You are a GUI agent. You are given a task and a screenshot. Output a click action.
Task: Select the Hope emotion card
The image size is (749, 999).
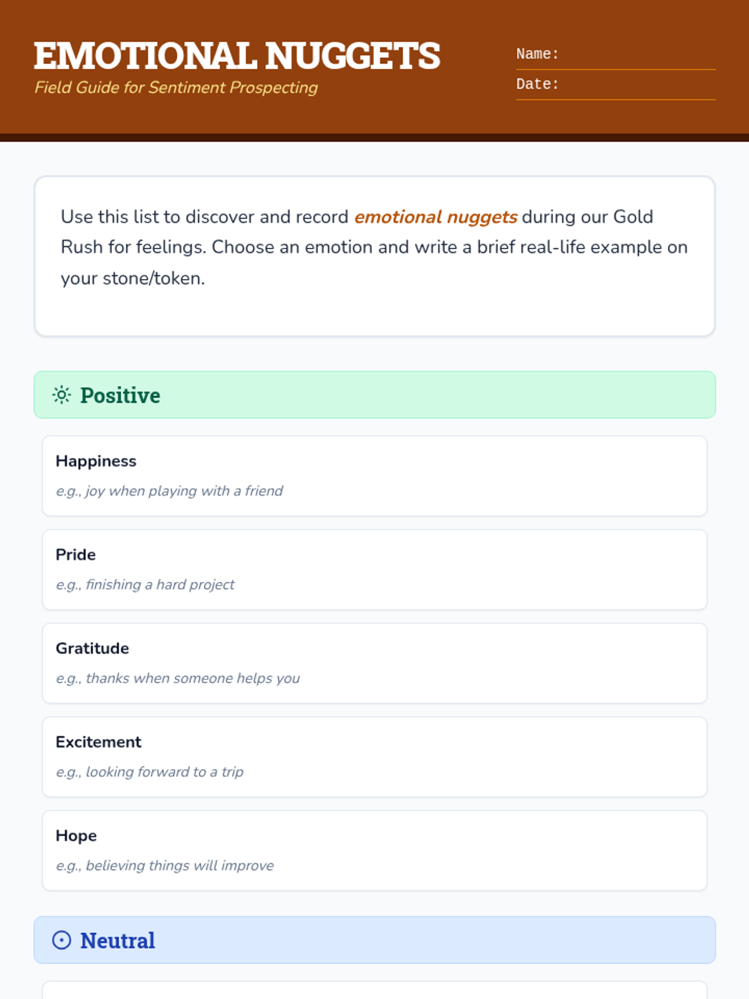coord(374,850)
